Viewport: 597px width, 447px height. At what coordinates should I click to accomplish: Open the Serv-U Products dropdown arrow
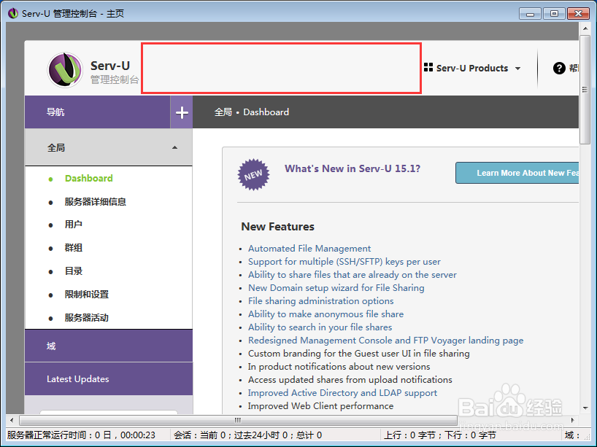point(517,69)
